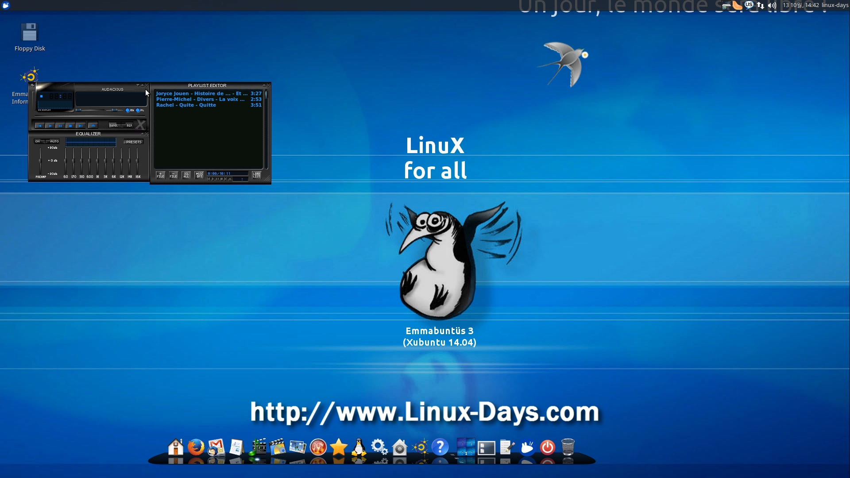Viewport: 850px width, 478px height.
Task: Click the VIZ DISPLAY visualization area
Action: coord(55,104)
